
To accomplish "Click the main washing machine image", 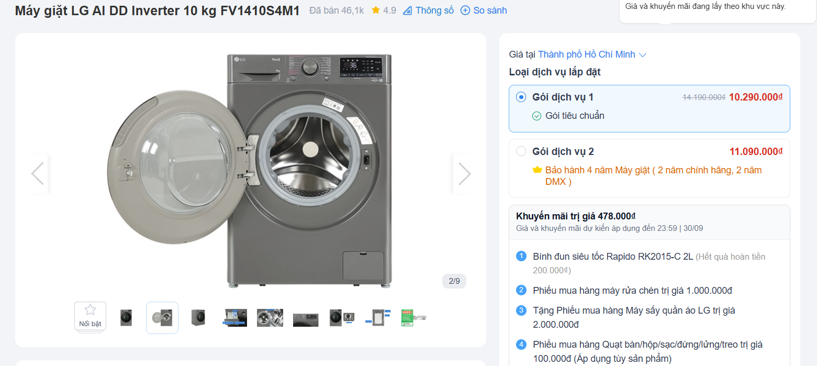I will pyautogui.click(x=250, y=171).
